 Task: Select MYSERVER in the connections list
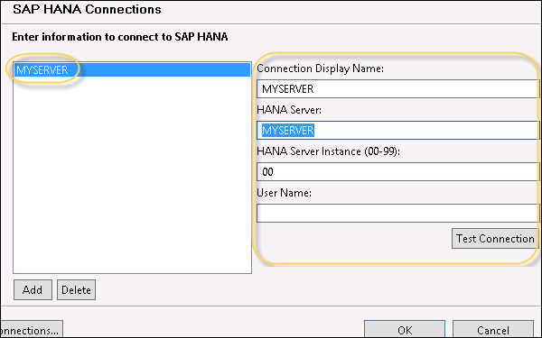(132, 69)
